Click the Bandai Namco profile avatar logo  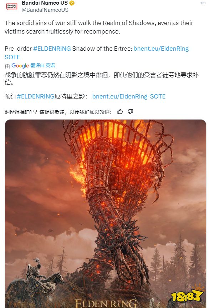pos(11,6)
